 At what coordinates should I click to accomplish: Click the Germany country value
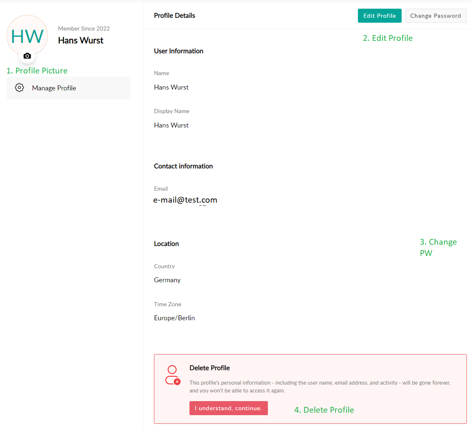[167, 280]
